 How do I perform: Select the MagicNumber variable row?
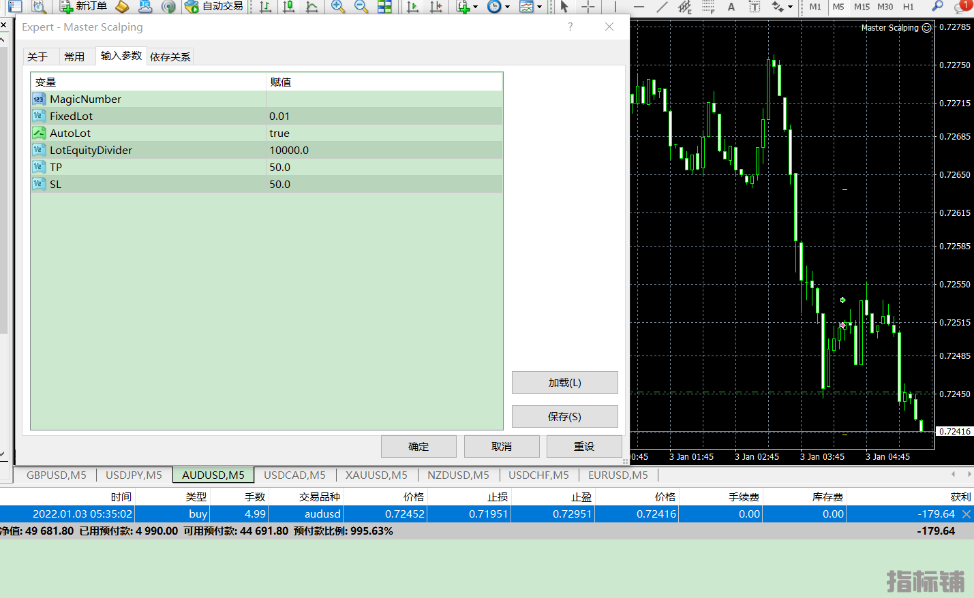click(x=267, y=99)
